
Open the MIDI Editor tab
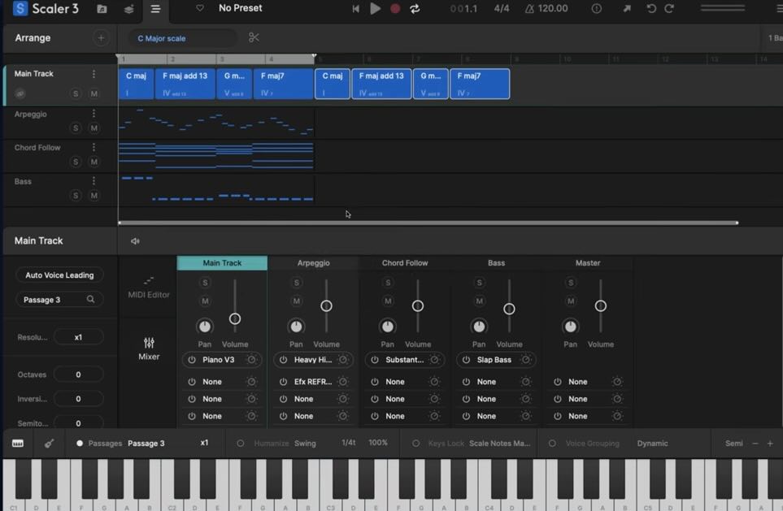[149, 287]
